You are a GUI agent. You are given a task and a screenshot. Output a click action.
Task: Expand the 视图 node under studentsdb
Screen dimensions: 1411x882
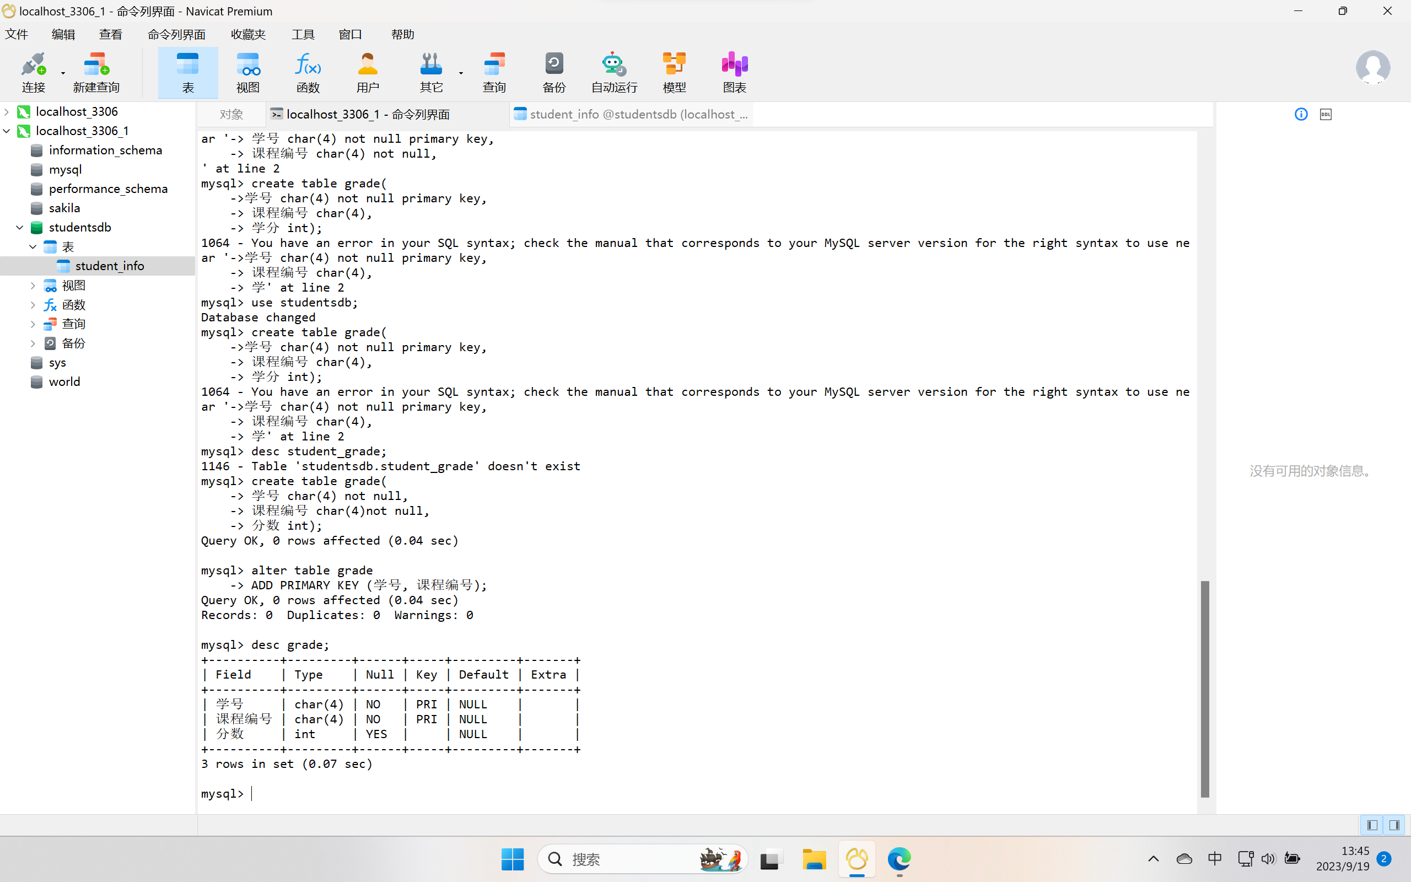click(33, 285)
